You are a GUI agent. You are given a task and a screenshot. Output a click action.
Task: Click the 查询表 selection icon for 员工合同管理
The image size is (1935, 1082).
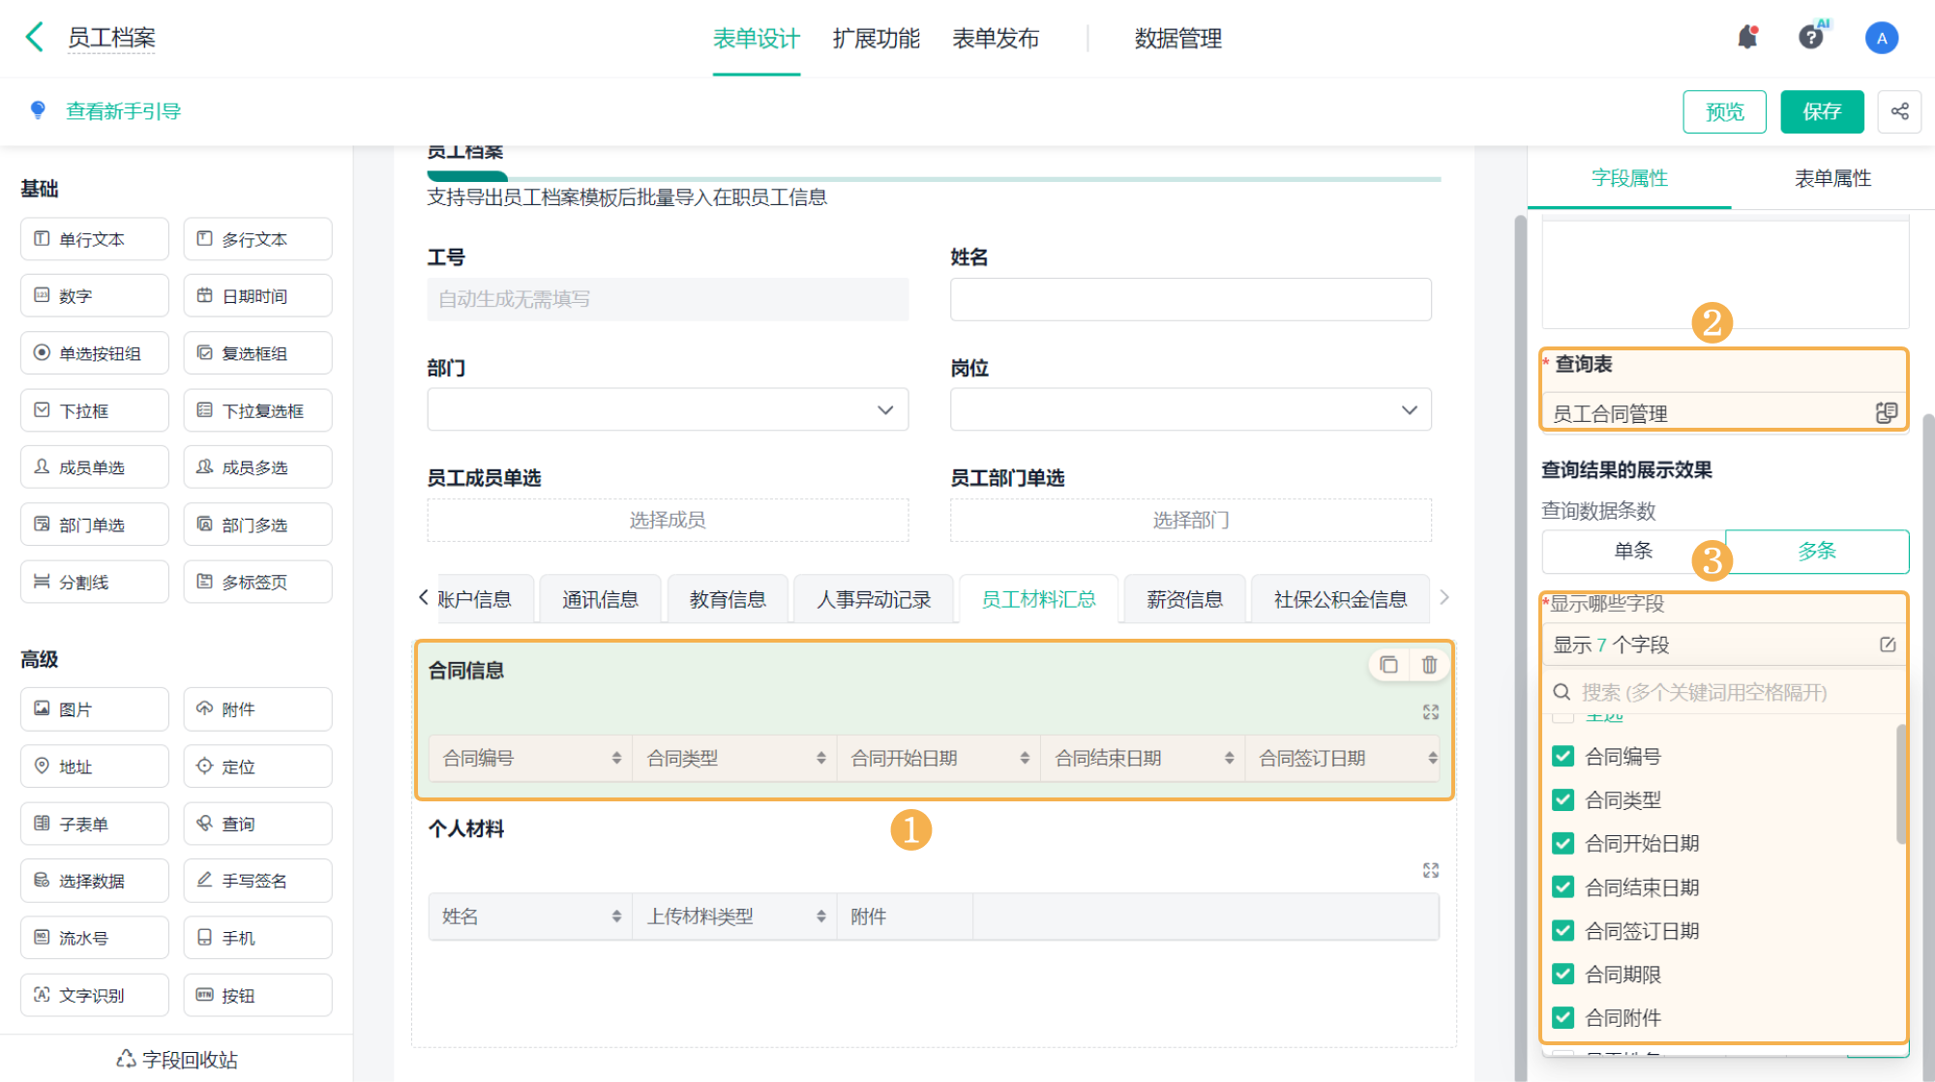1886,413
